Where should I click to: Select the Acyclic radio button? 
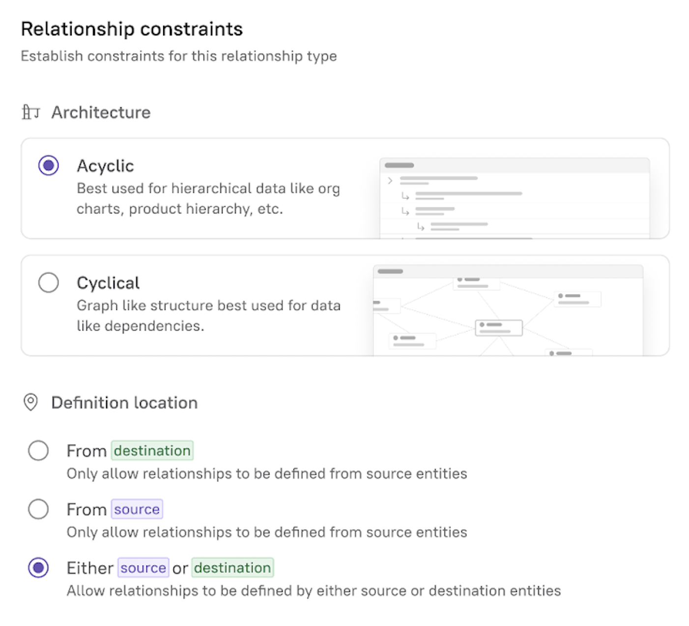(49, 166)
